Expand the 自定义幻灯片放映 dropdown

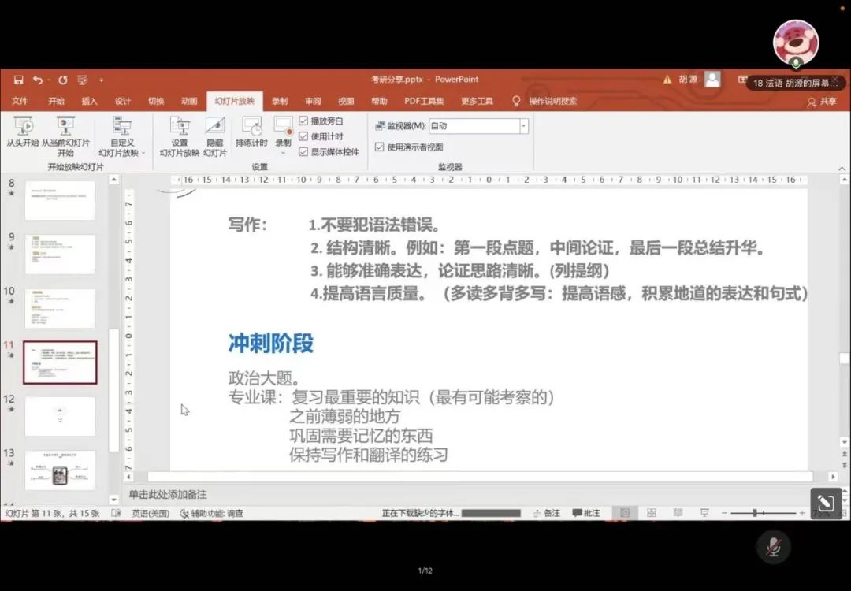pos(122,153)
